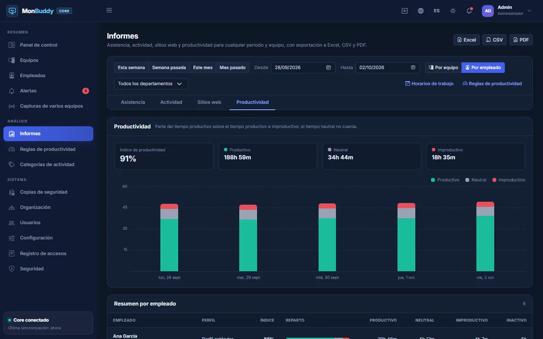This screenshot has width=543, height=339.
Task: Click the Copias de seguridad database icon
Action: pyautogui.click(x=12, y=192)
